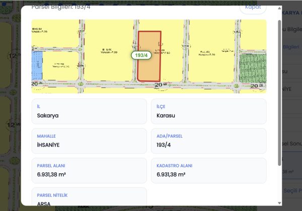The width and height of the screenshot is (302, 211).
Task: Click the background Bilgileri tab text at right
Action: point(291,47)
